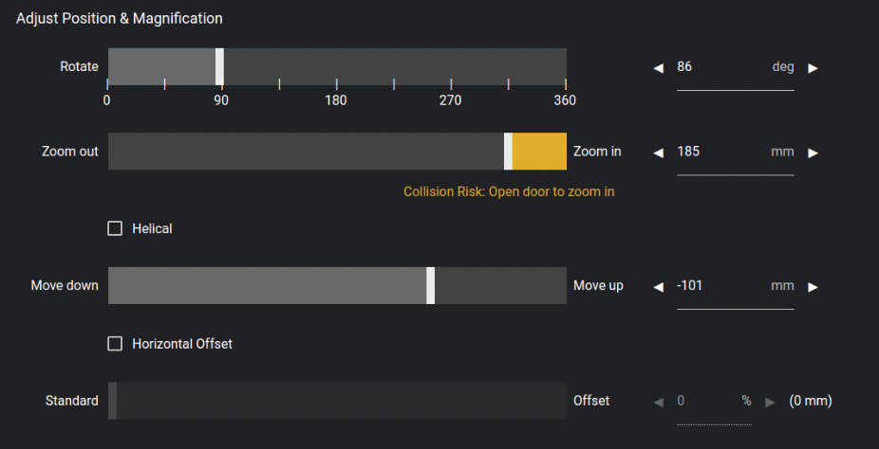Viewport: 879px width, 449px height.
Task: Set rotation at the 180 tick mark
Action: click(x=337, y=84)
